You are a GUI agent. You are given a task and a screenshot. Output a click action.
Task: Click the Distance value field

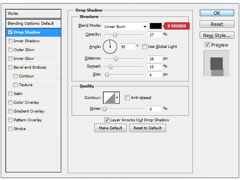click(154, 59)
